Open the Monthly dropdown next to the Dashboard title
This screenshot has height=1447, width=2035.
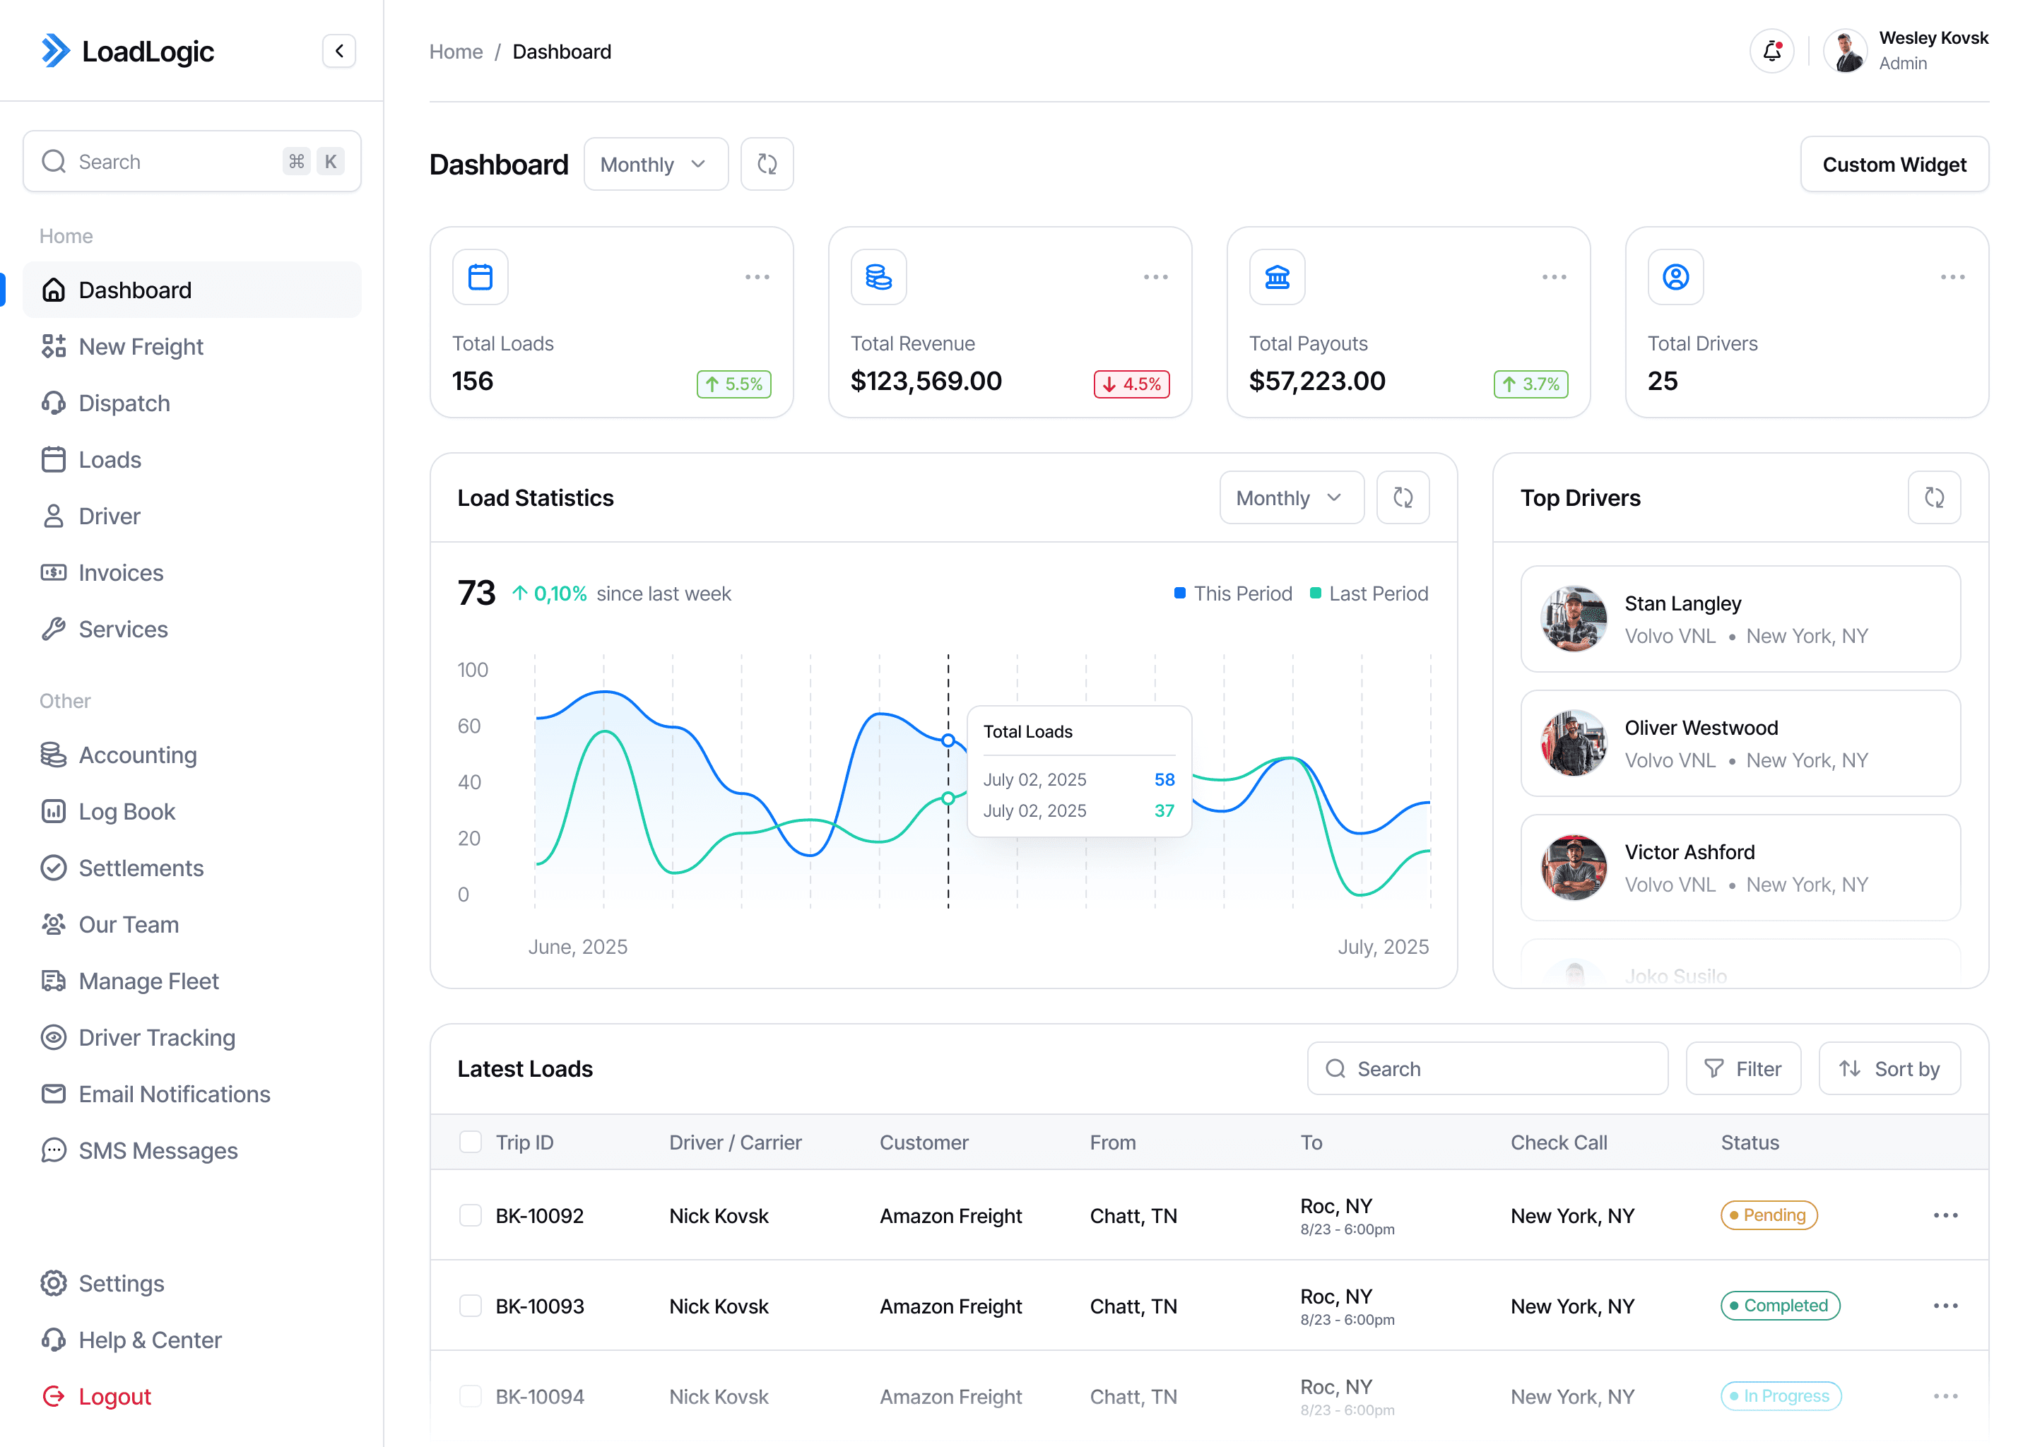coord(655,164)
